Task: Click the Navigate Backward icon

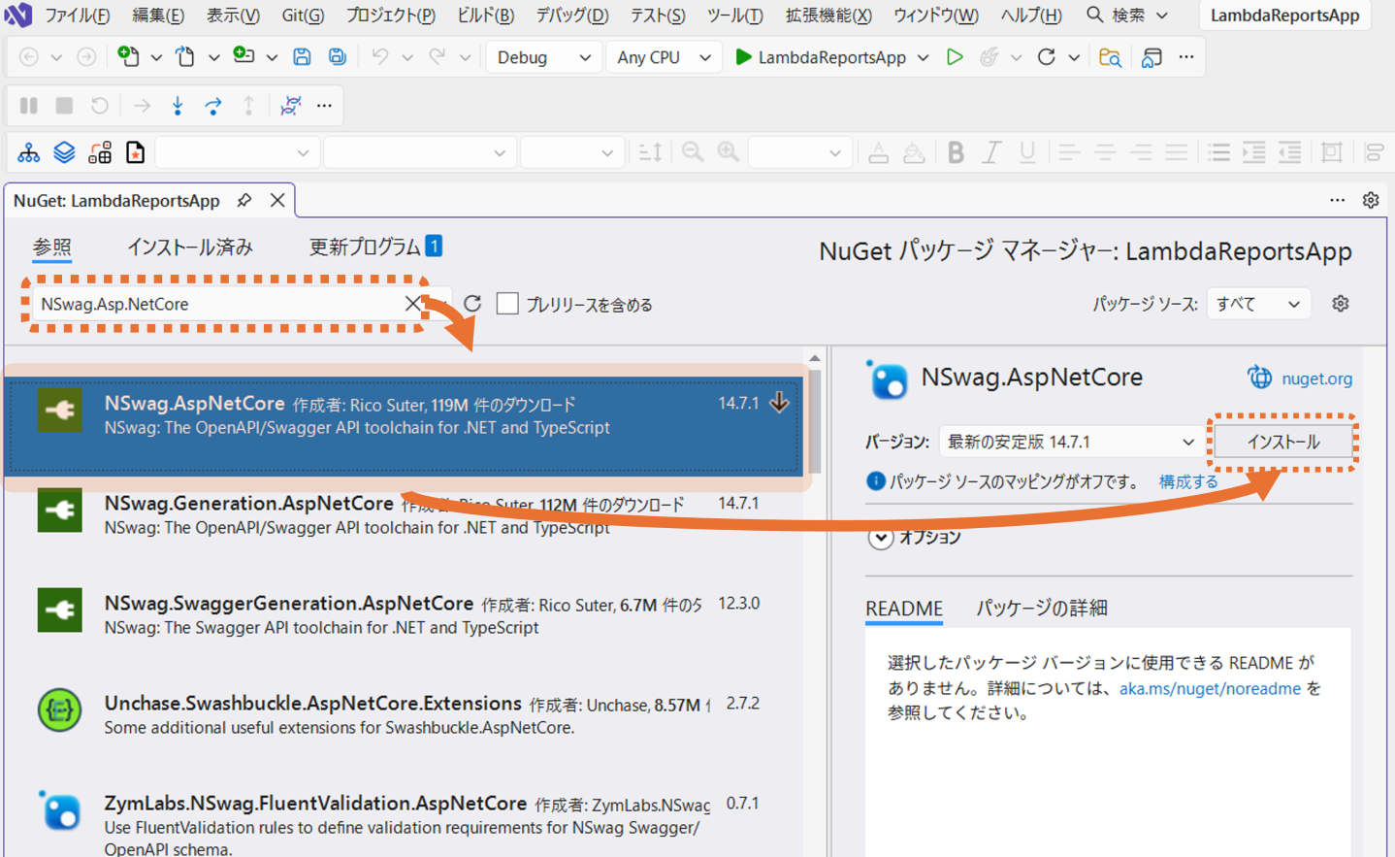Action: [x=29, y=57]
